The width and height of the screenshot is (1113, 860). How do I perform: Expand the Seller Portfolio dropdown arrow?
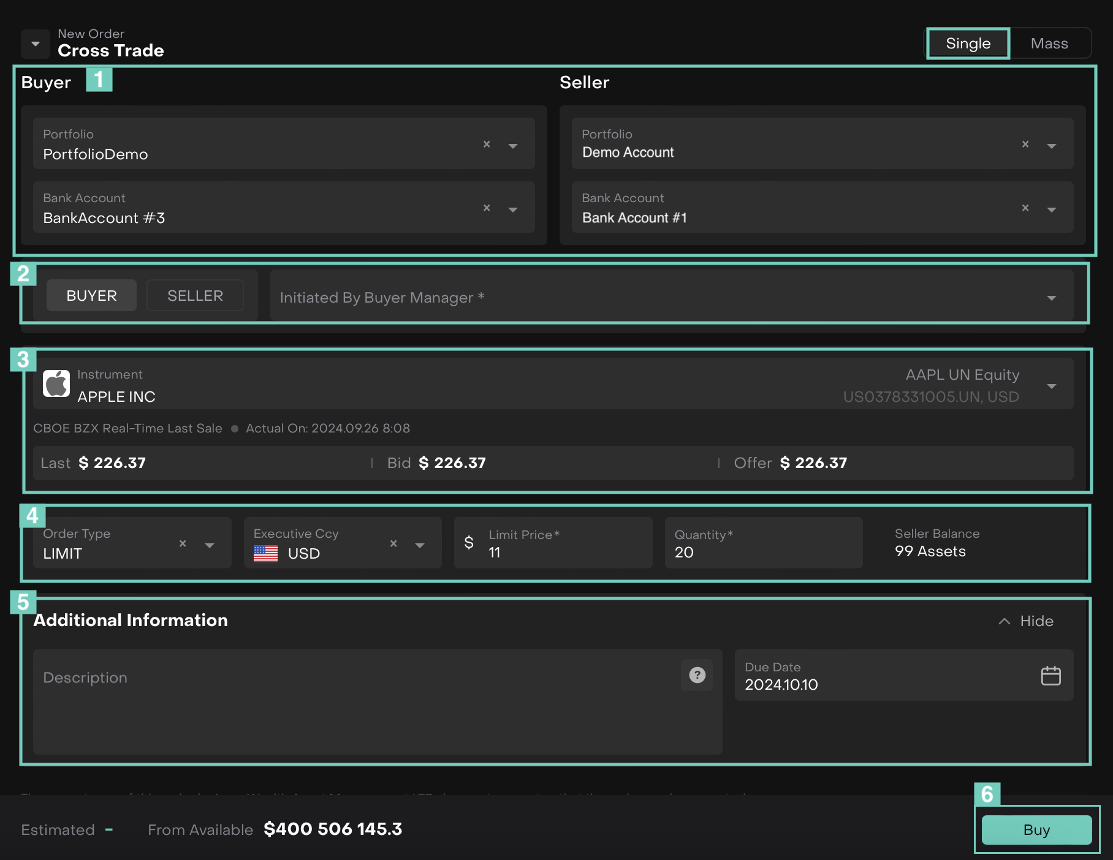pos(1051,146)
